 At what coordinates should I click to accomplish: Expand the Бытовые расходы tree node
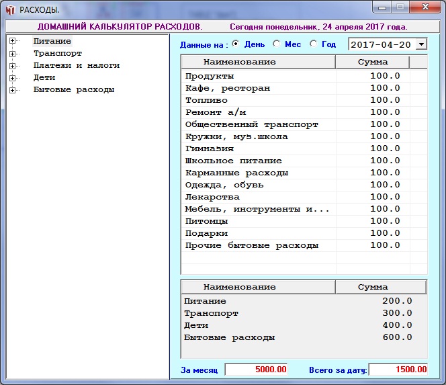[x=12, y=90]
